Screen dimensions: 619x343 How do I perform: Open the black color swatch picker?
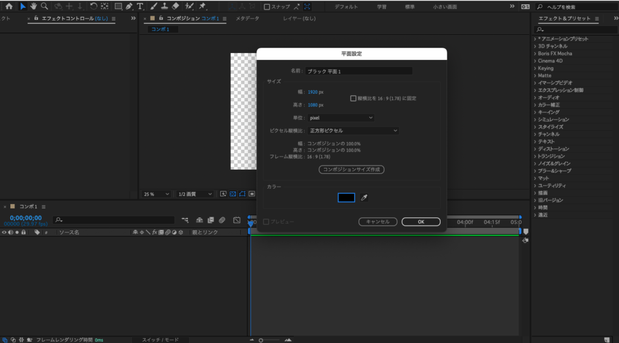click(x=346, y=197)
